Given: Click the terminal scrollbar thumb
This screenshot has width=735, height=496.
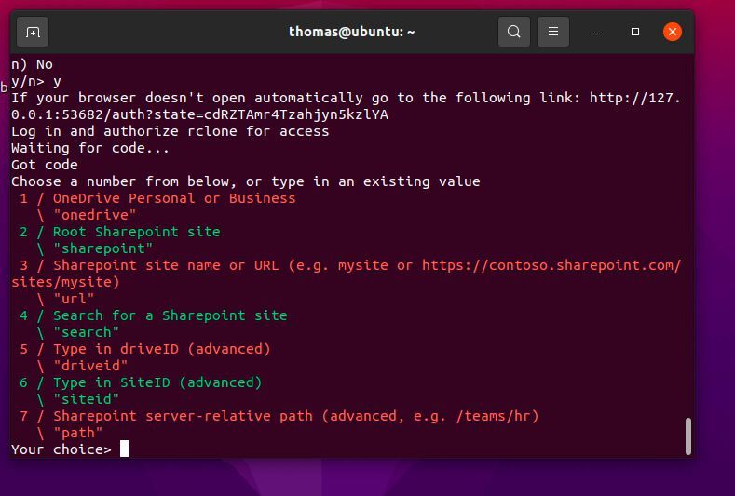Looking at the screenshot, I should click(x=688, y=436).
